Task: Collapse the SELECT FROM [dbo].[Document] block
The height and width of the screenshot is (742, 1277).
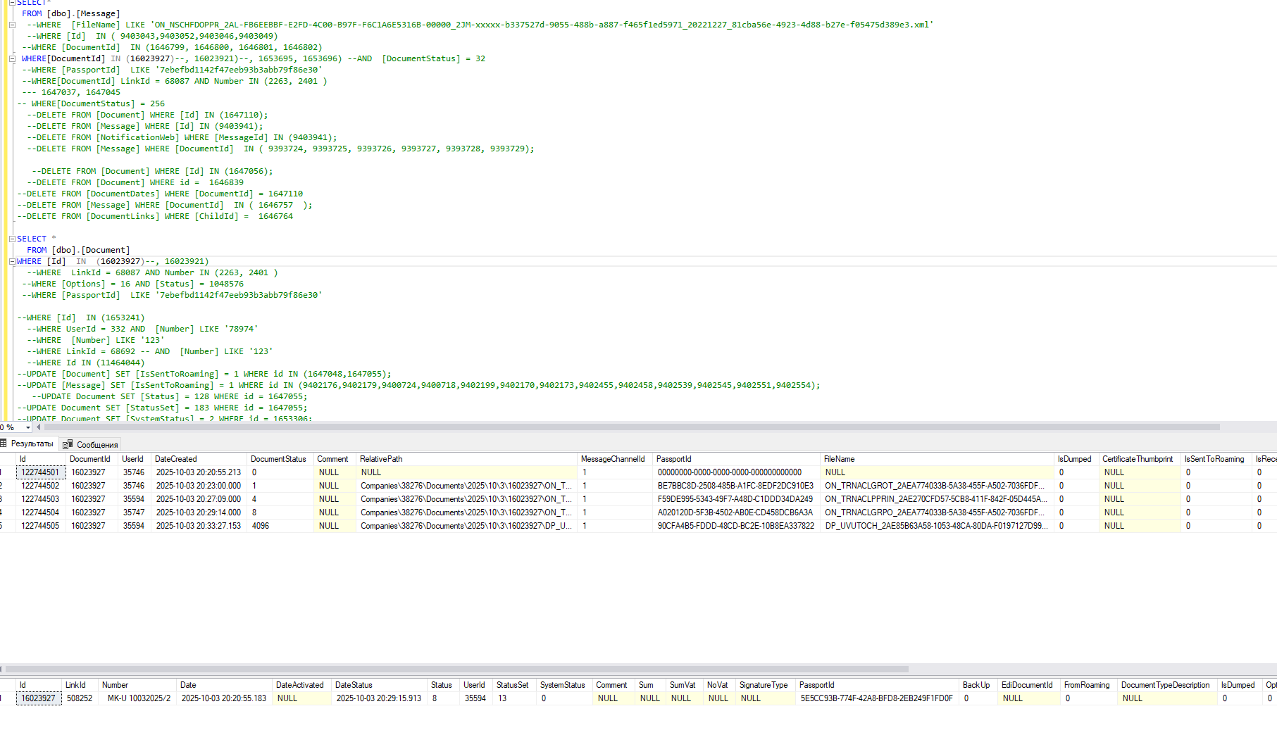Action: (x=12, y=239)
